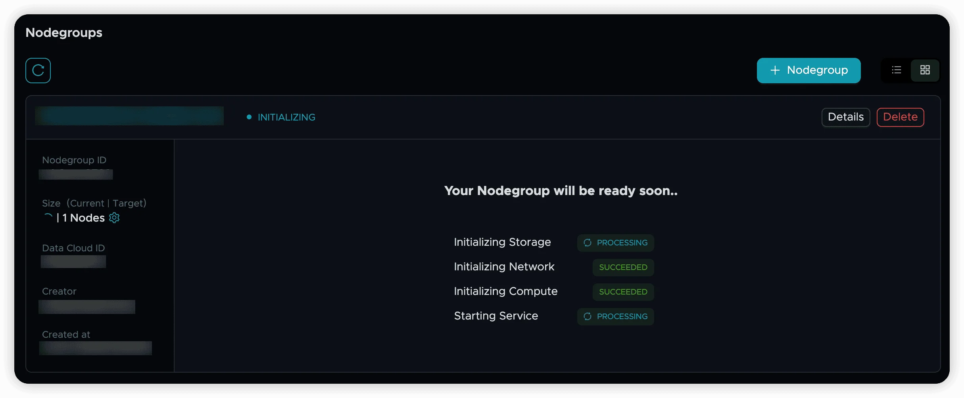
Task: Open node size settings gear
Action: coord(114,218)
